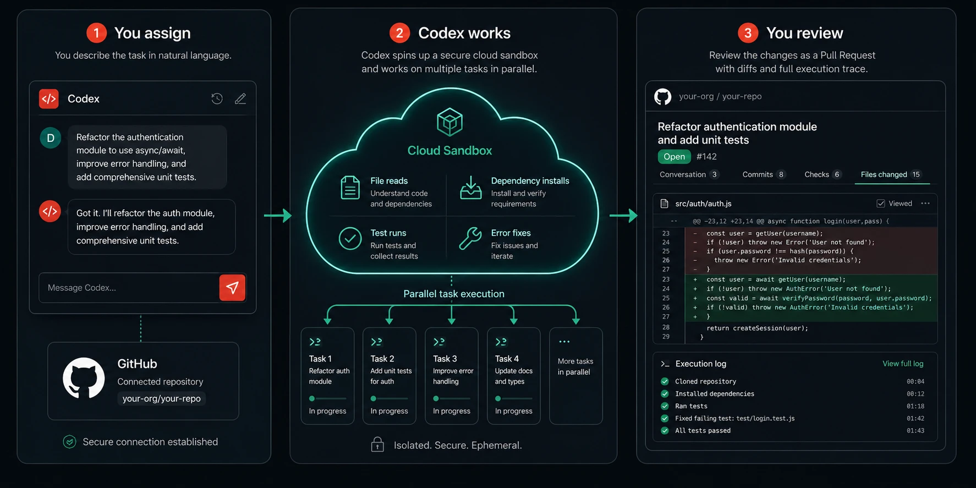
Task: Open the your-org / your-repo breadcrumb link
Action: pos(720,96)
